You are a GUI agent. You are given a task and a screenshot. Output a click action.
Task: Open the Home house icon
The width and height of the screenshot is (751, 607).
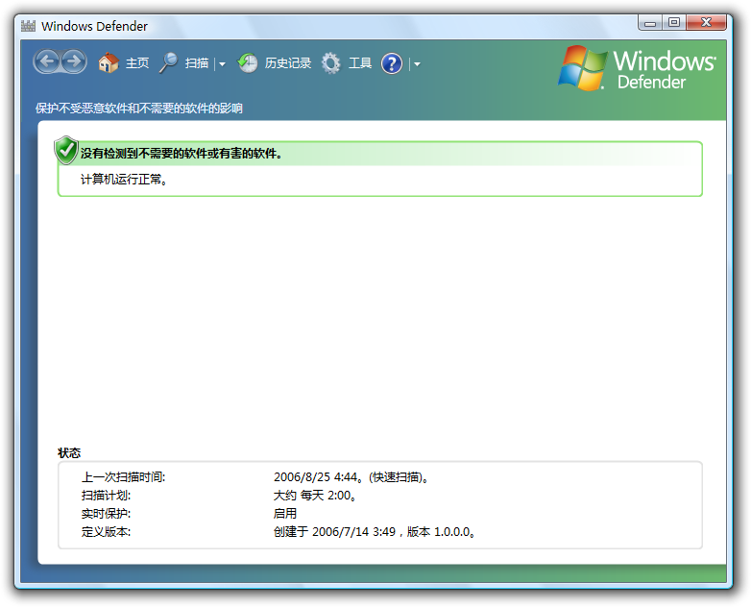109,62
